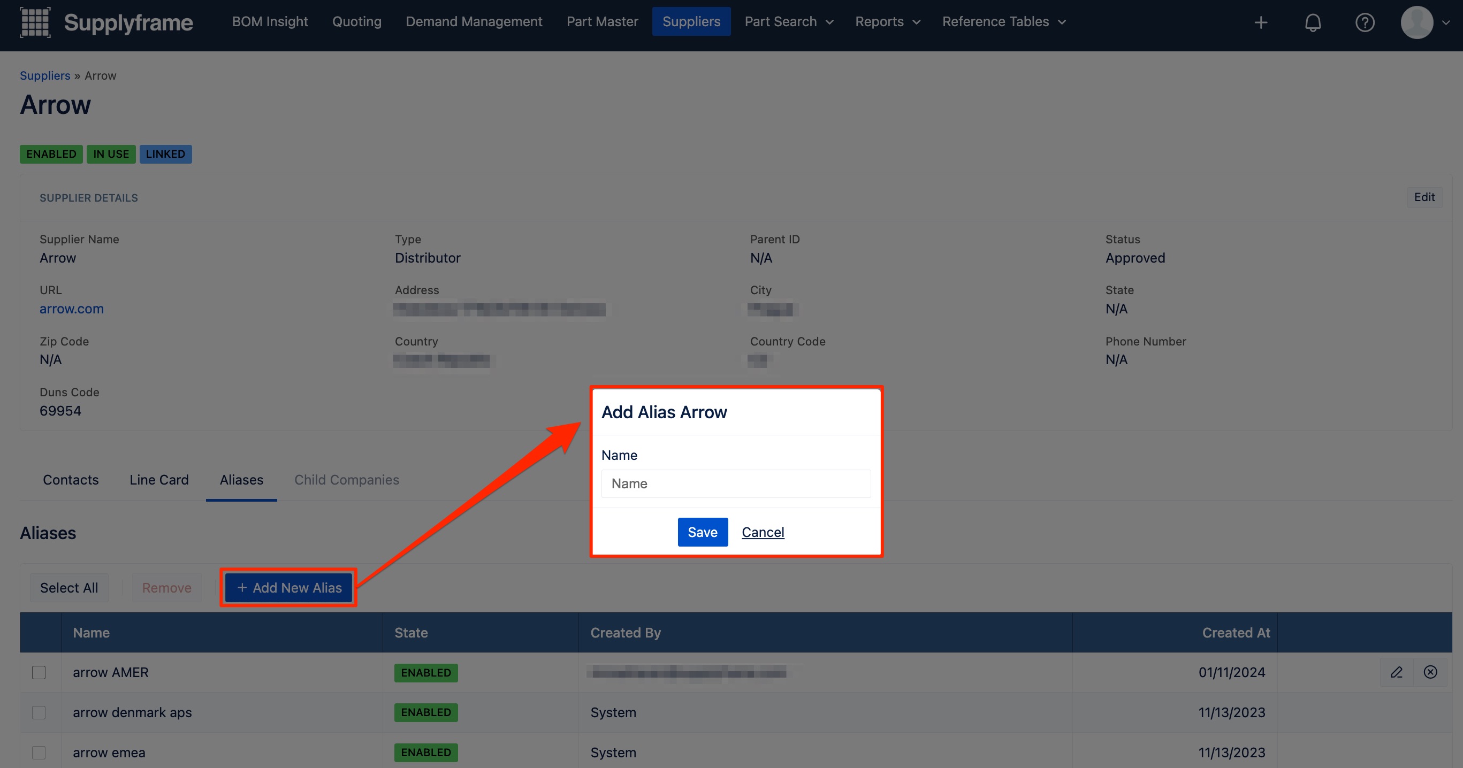The height and width of the screenshot is (768, 1463).
Task: Delete the arrow AMER alias with X icon
Action: [x=1430, y=672]
